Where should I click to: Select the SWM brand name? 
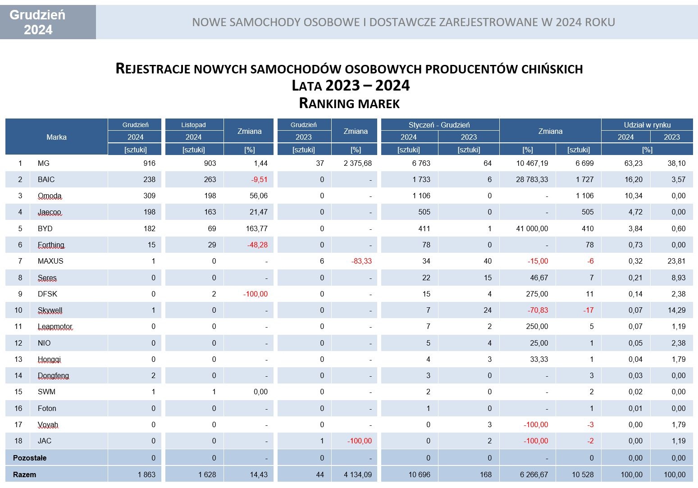coord(46,392)
